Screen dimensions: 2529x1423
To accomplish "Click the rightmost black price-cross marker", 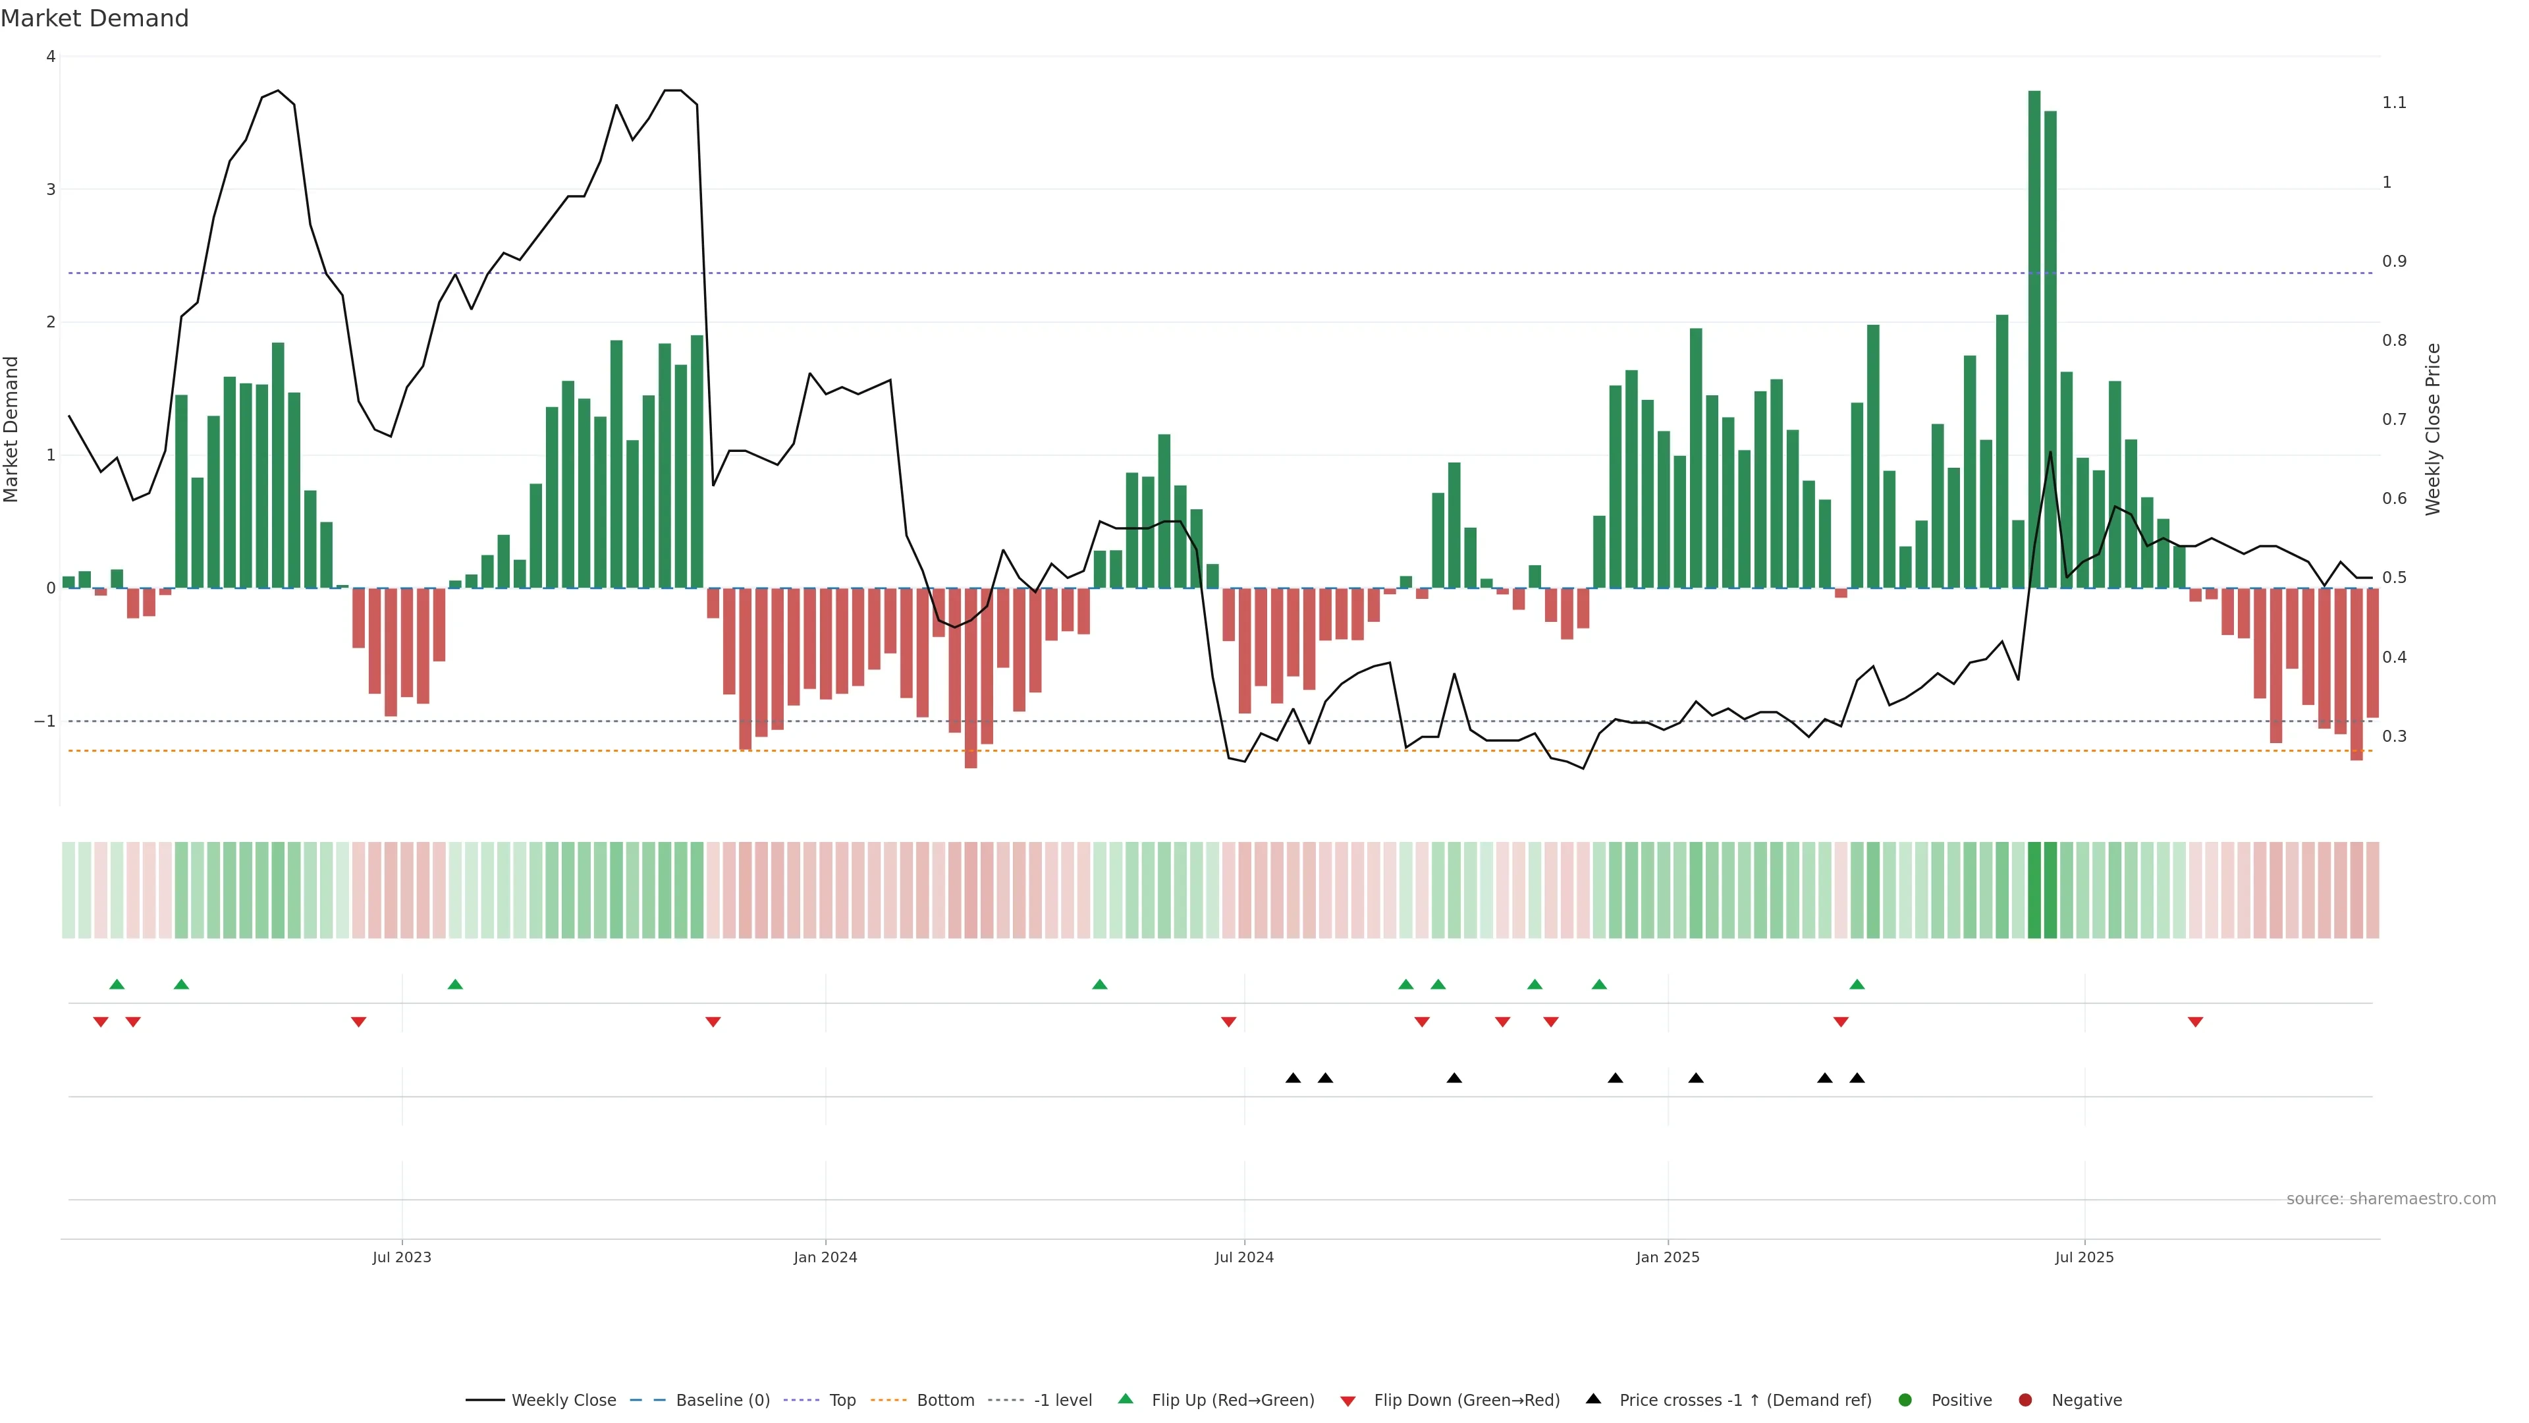I will tap(1857, 1078).
